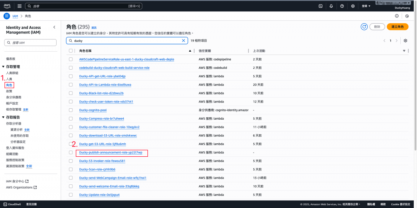
Task: Toggle the hamburger navigation menu
Action: click(7, 16)
